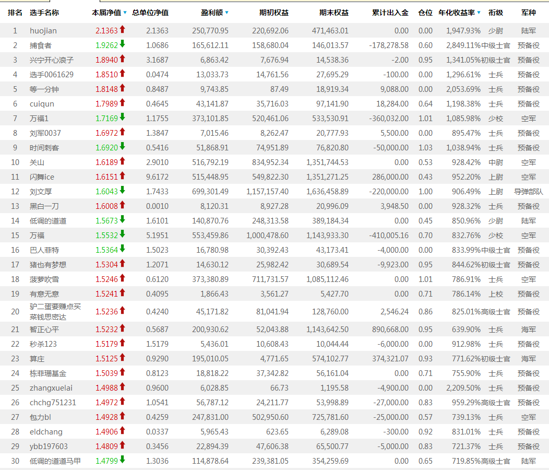Open player name eldchang

pyautogui.click(x=46, y=432)
